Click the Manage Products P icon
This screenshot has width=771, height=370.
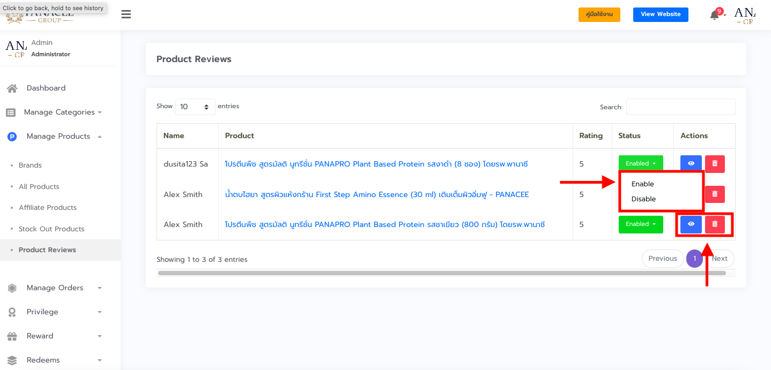tap(12, 137)
